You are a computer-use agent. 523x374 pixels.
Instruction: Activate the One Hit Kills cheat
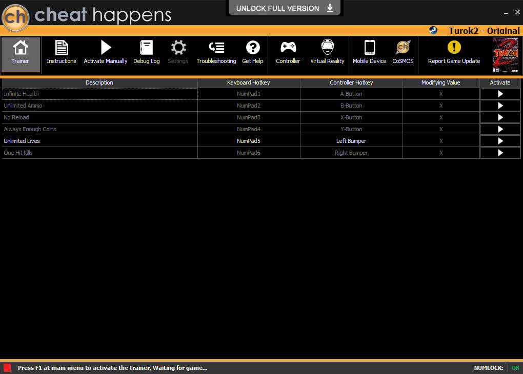pos(500,153)
